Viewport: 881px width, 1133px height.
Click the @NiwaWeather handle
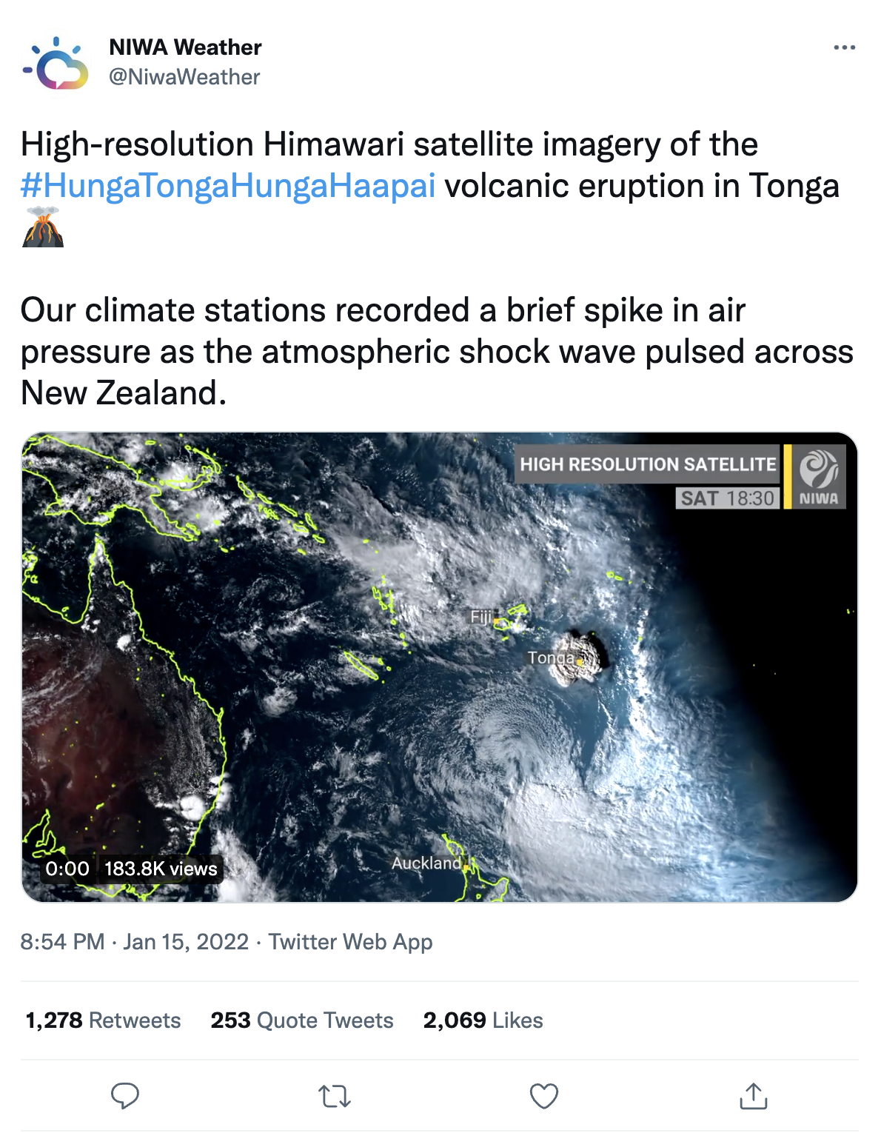pyautogui.click(x=185, y=75)
